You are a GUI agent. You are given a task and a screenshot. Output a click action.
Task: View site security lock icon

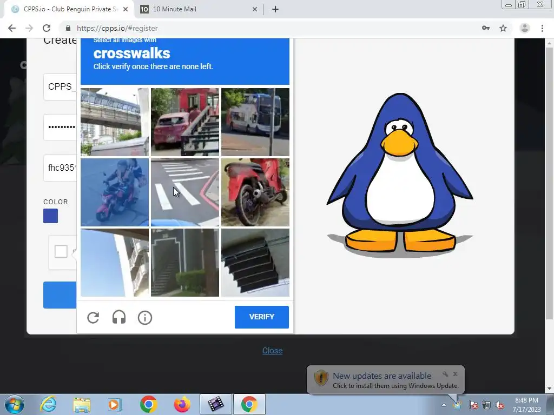pos(68,28)
